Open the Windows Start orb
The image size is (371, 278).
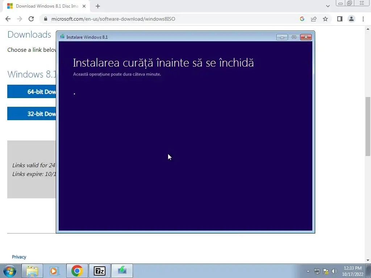click(x=9, y=271)
